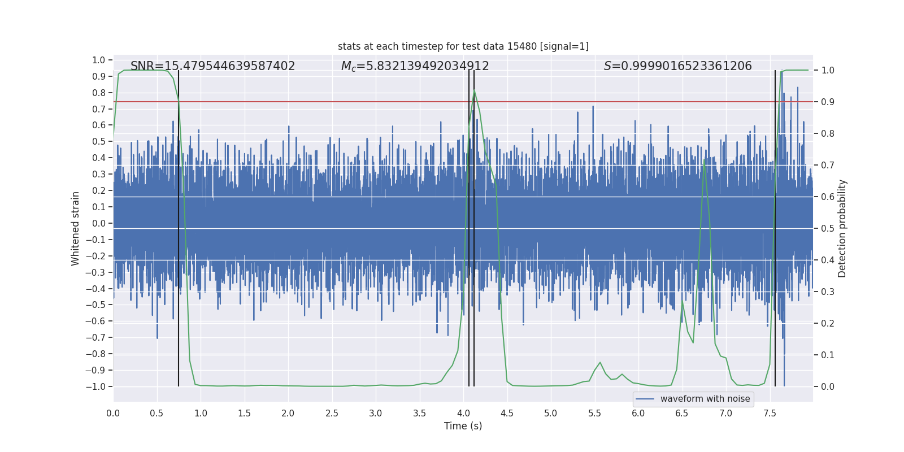The image size is (904, 452).
Task: Click the 6.0 tick on time axis
Action: (638, 413)
